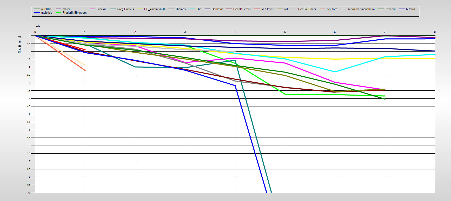Select the Broekie legend label

101,9
